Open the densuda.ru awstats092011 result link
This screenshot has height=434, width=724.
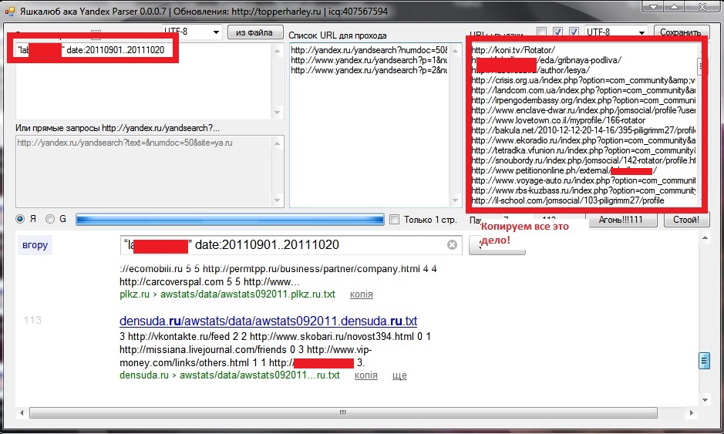268,321
